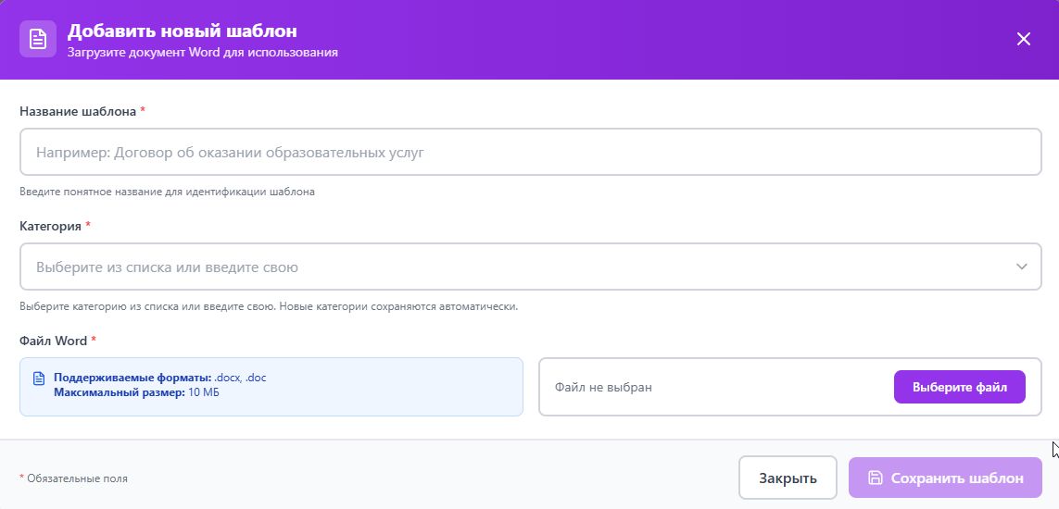Screen dimensions: 1059x509
Task: Click the Обязательные поля footnote
Action: [x=73, y=478]
